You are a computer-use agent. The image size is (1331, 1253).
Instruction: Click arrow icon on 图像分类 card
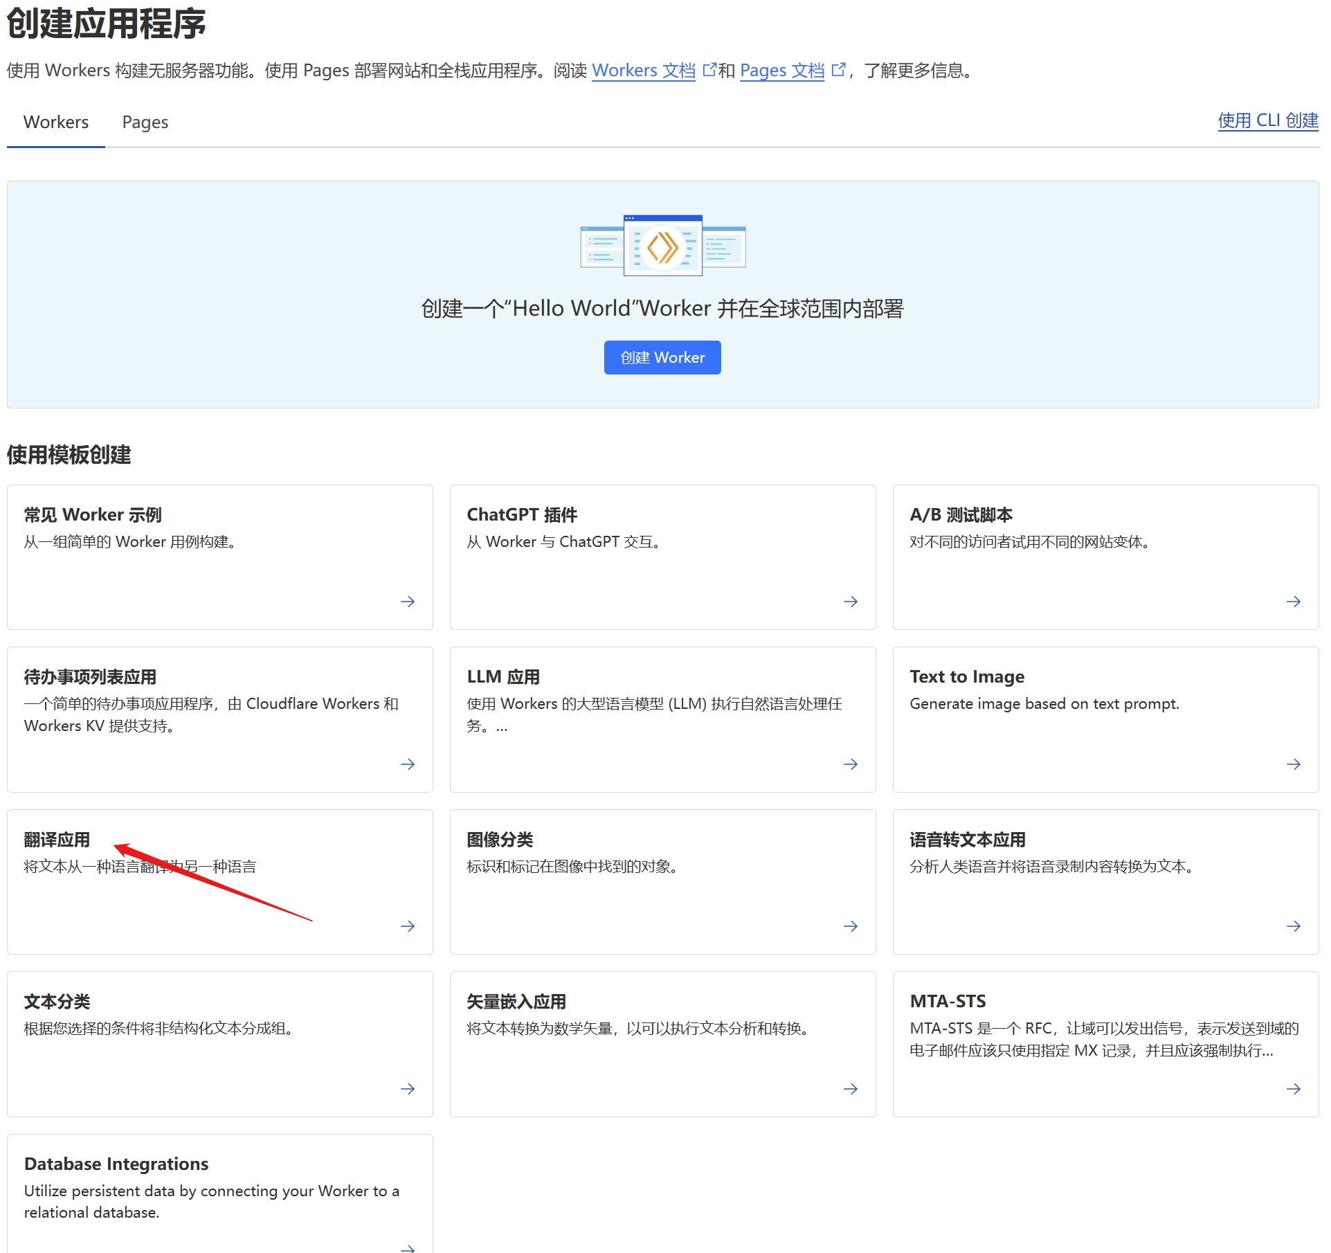click(851, 926)
